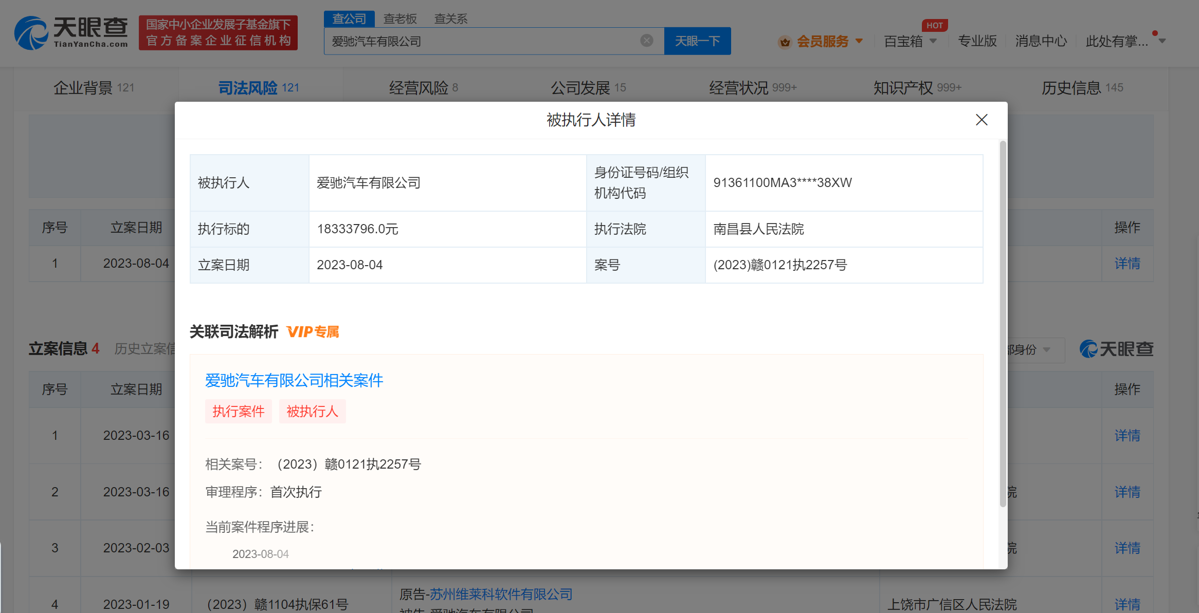Select the 查老板 search tab
The width and height of the screenshot is (1199, 613).
point(400,19)
